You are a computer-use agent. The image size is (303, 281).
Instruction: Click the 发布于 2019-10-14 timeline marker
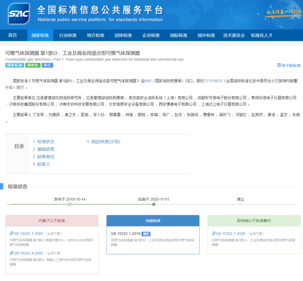[69, 204]
